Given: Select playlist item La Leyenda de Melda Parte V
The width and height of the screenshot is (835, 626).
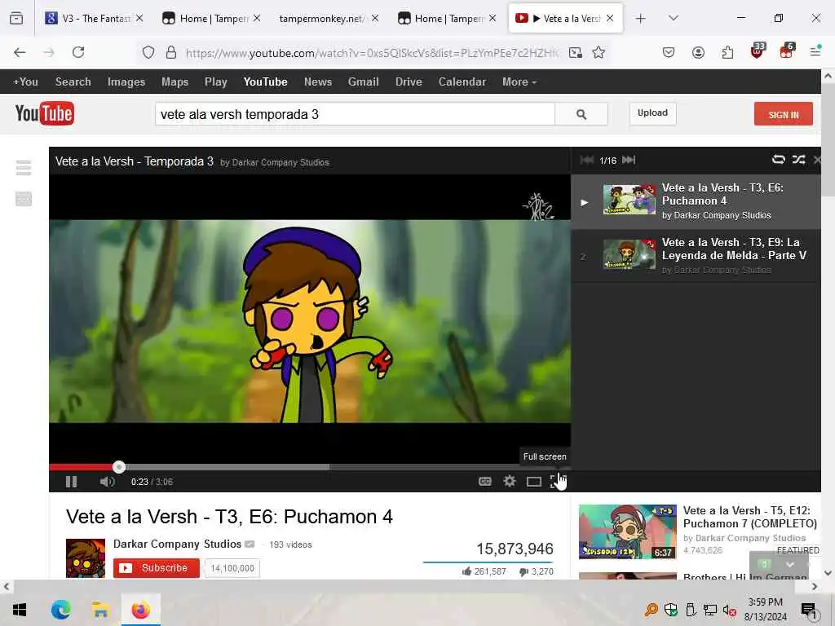Looking at the screenshot, I should pos(696,255).
